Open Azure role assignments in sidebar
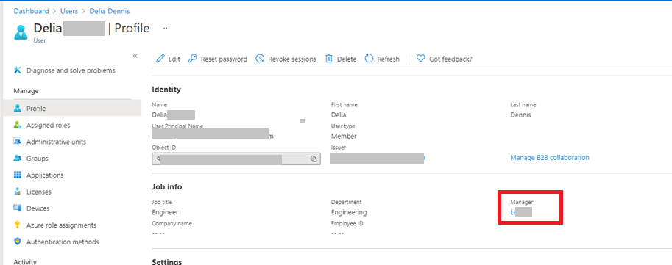 [61, 225]
